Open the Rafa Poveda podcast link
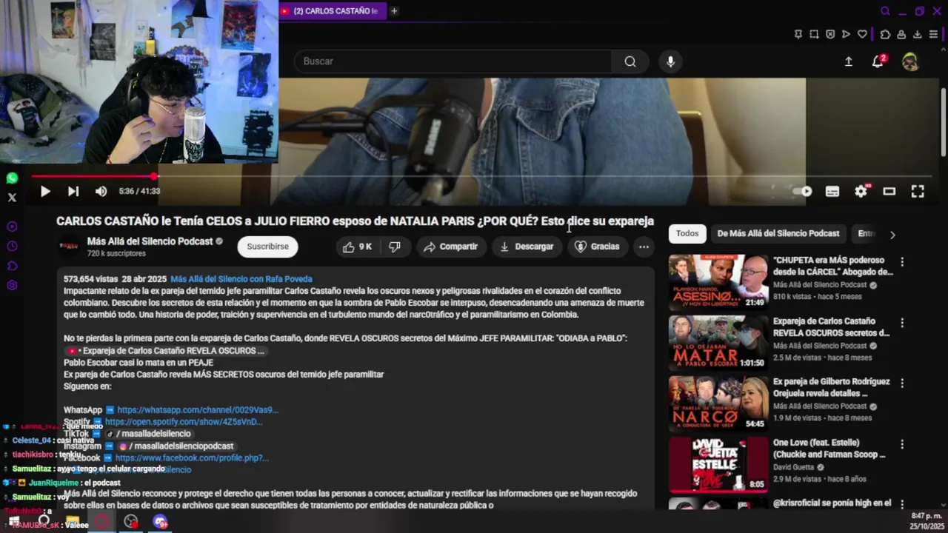Screen dimensions: 948x533 (241, 279)
